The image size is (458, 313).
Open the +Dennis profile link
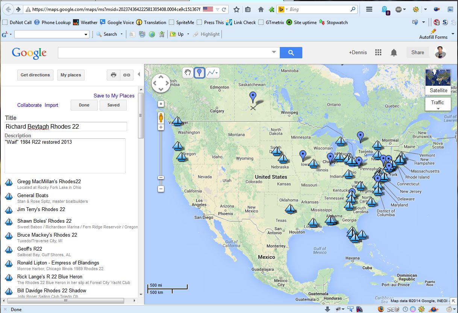point(358,53)
